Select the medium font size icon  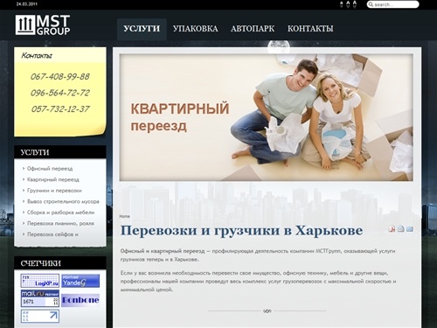point(348,4)
